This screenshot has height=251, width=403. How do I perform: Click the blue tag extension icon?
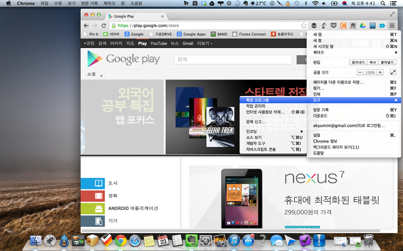pyautogui.click(x=382, y=26)
